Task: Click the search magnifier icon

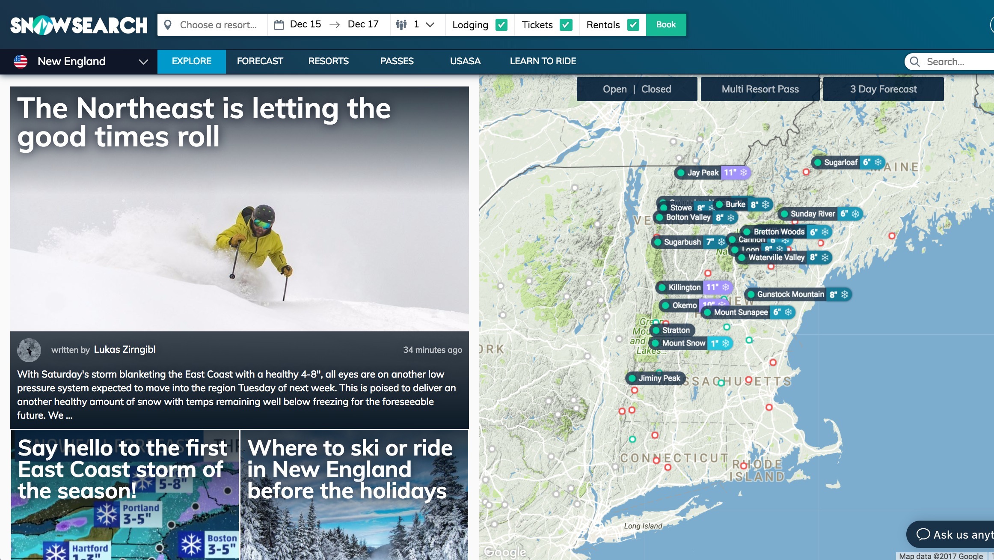Action: click(x=915, y=62)
